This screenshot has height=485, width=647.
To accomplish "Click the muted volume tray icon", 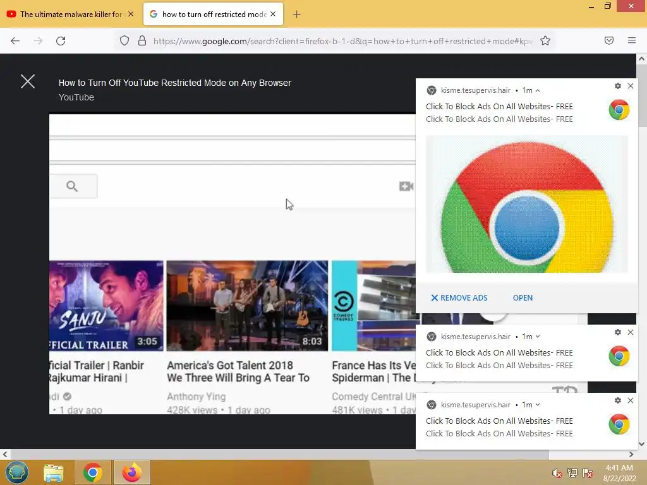I will click(x=557, y=473).
